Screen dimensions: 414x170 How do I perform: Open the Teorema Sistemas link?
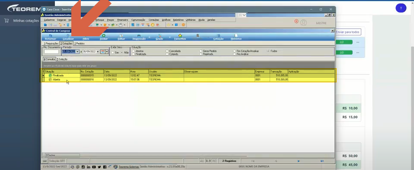click(x=129, y=167)
